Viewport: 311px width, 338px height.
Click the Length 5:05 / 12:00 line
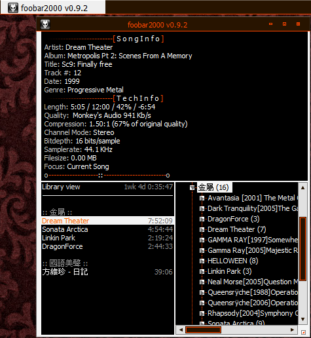point(100,107)
